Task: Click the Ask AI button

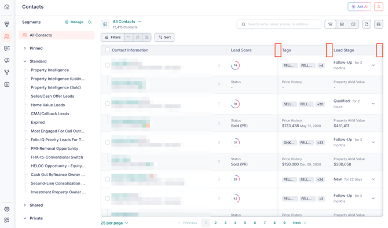Action: click(359, 7)
